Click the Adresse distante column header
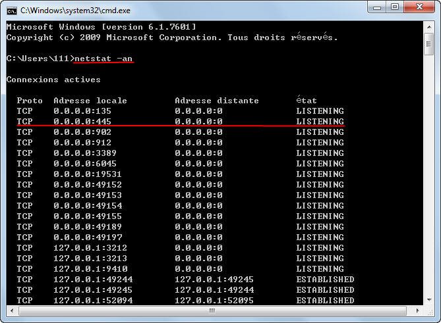The image size is (441, 323). [x=217, y=101]
